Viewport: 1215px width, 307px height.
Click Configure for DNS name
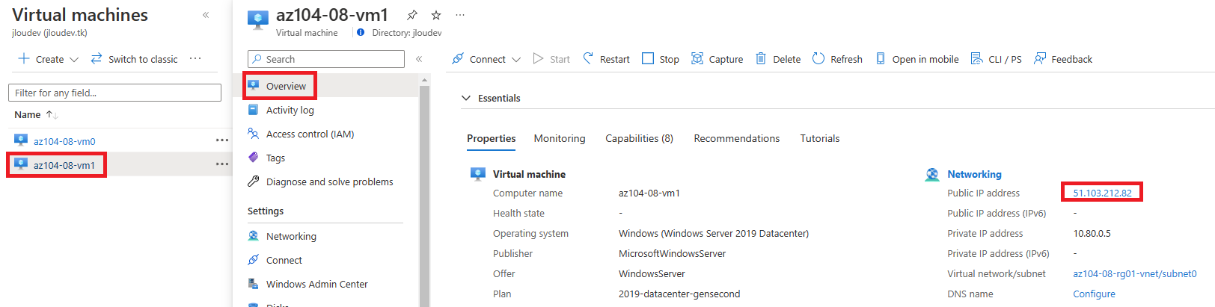[1094, 294]
